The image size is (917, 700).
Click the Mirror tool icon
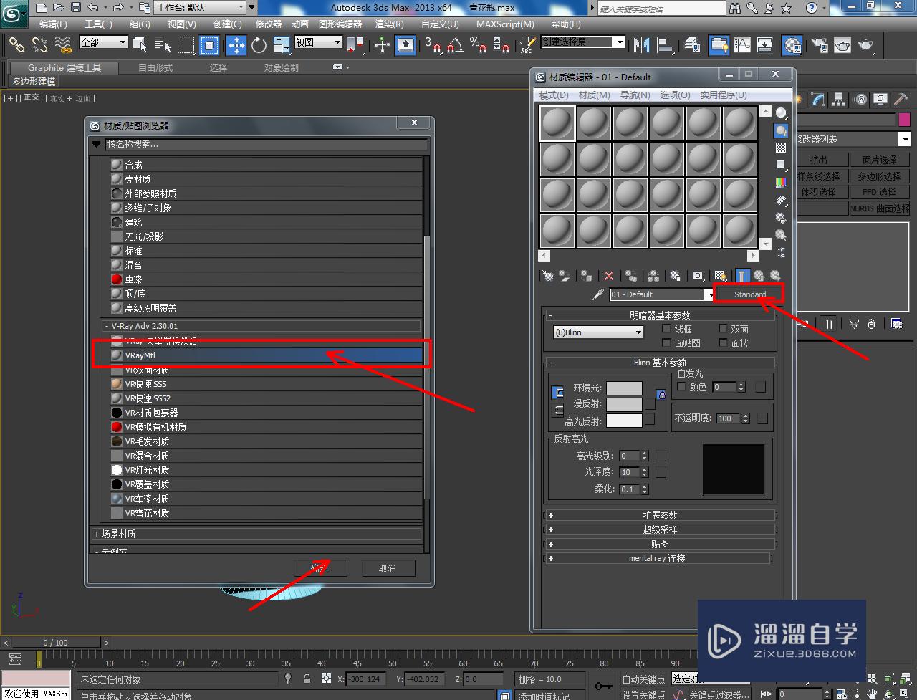pos(641,45)
